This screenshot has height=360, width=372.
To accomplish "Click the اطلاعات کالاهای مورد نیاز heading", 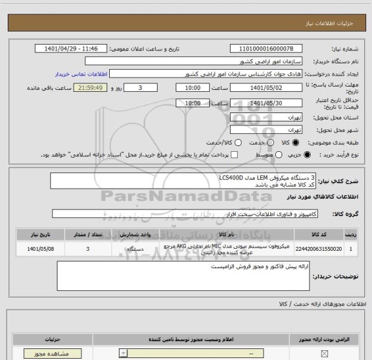I will click(x=323, y=197).
